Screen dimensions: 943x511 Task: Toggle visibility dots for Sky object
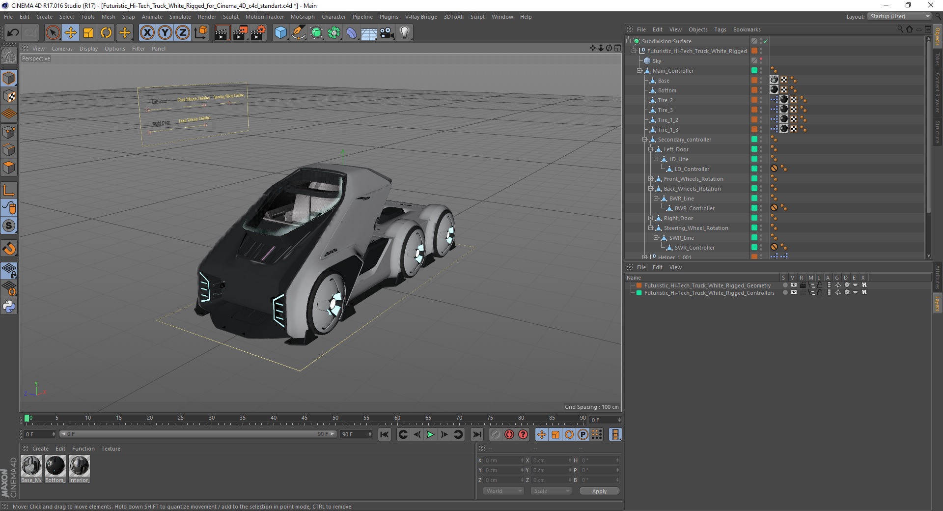tap(761, 61)
